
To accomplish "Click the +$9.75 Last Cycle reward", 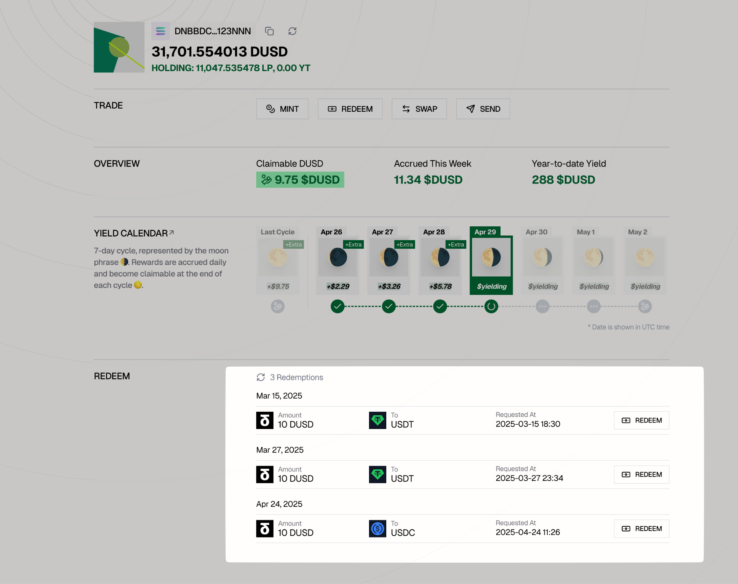I will pyautogui.click(x=278, y=286).
